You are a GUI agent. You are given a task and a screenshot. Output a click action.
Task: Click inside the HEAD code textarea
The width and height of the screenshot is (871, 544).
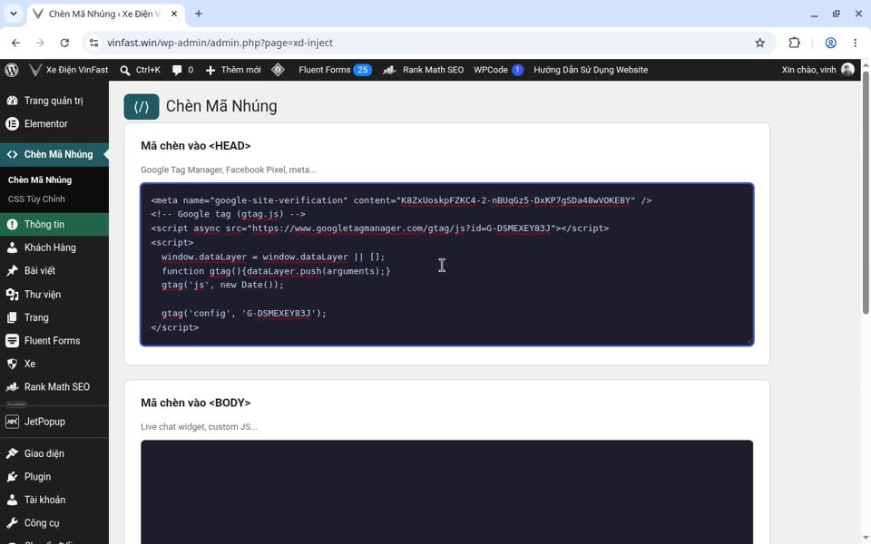(x=447, y=264)
